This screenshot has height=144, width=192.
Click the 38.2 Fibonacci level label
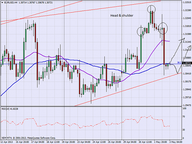(179, 63)
